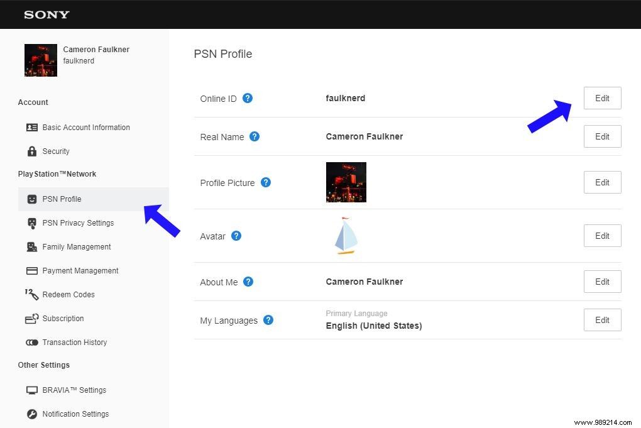641x428 pixels.
Task: Click the Real Name help icon
Action: (x=255, y=136)
